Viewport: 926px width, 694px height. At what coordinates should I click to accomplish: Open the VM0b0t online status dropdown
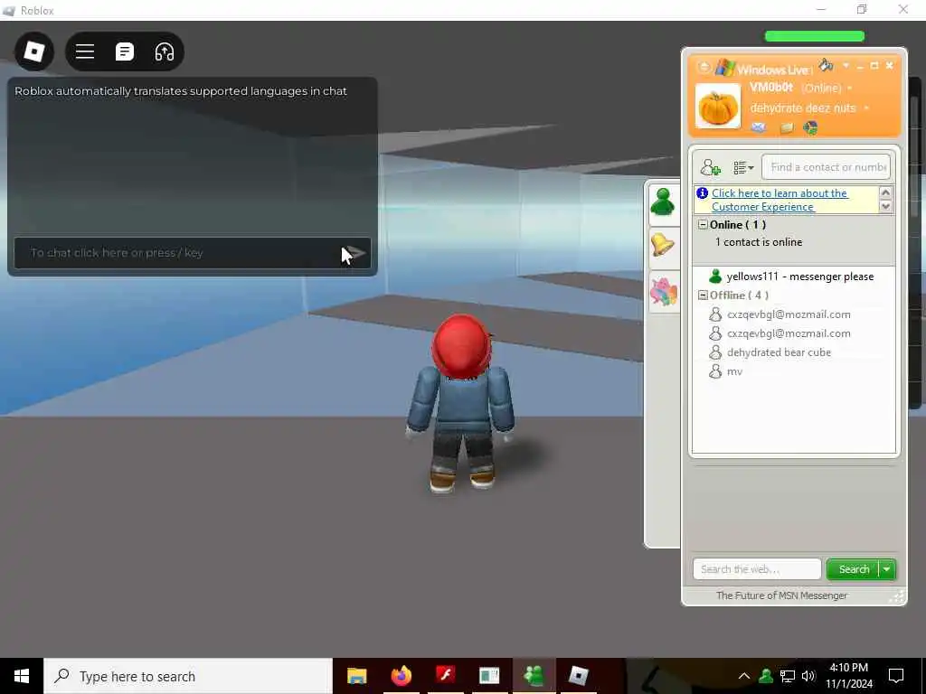(850, 89)
